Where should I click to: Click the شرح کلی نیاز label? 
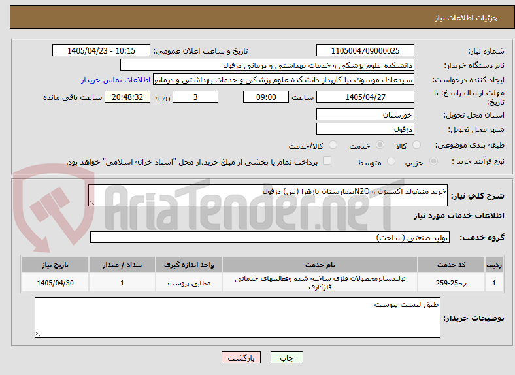coord(477,196)
